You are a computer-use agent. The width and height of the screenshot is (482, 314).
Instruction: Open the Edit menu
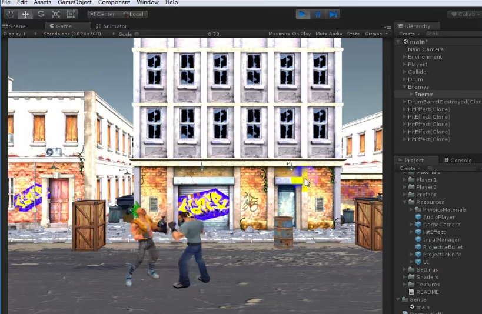pos(22,2)
